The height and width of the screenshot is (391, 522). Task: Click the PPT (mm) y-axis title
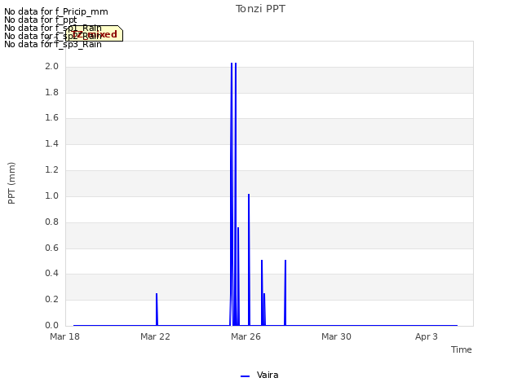[11, 183]
